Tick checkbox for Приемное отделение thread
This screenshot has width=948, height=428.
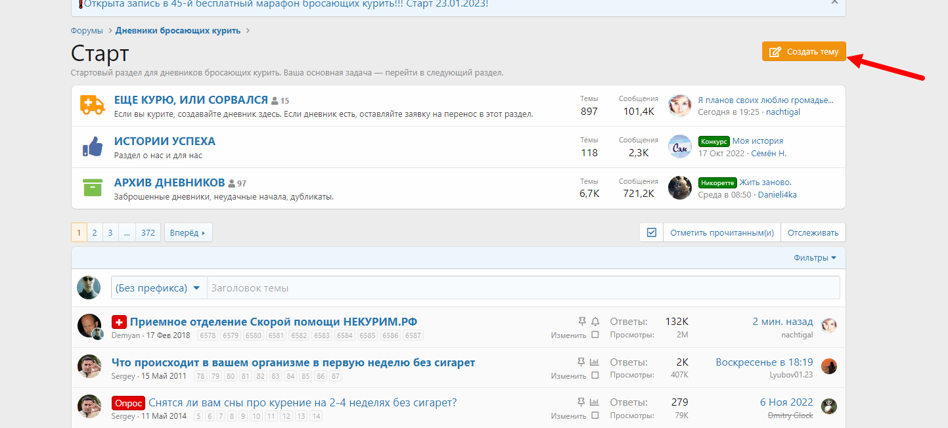595,335
